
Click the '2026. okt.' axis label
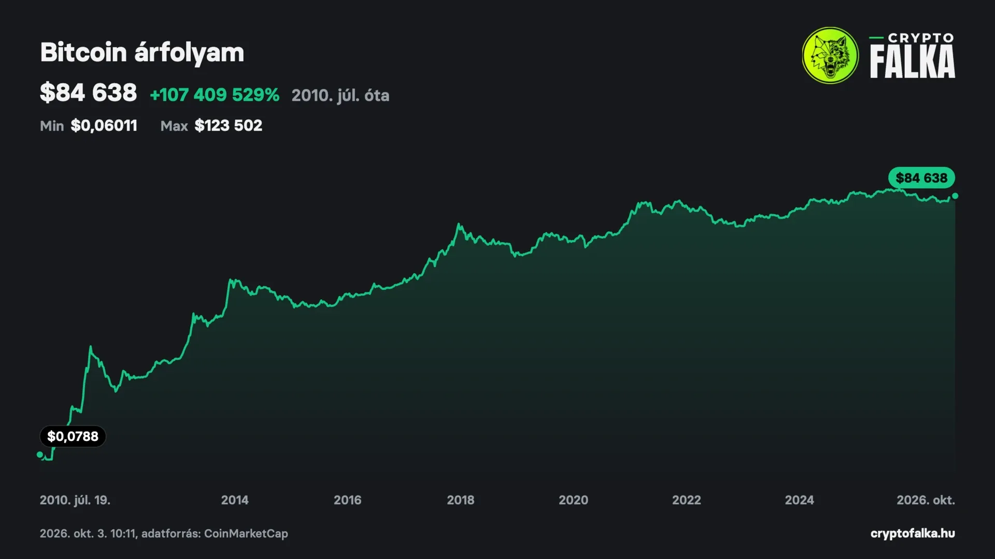coord(926,500)
